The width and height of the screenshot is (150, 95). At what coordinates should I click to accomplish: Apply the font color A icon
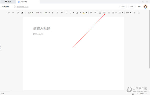pyautogui.click(x=77, y=12)
